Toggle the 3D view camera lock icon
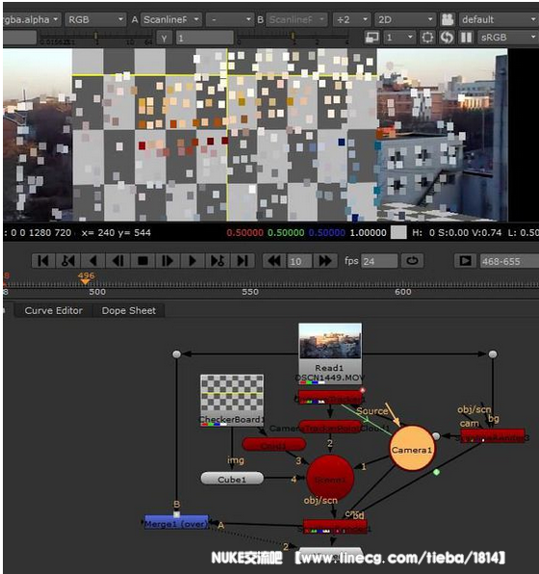This screenshot has height=574, width=539. coord(448,19)
